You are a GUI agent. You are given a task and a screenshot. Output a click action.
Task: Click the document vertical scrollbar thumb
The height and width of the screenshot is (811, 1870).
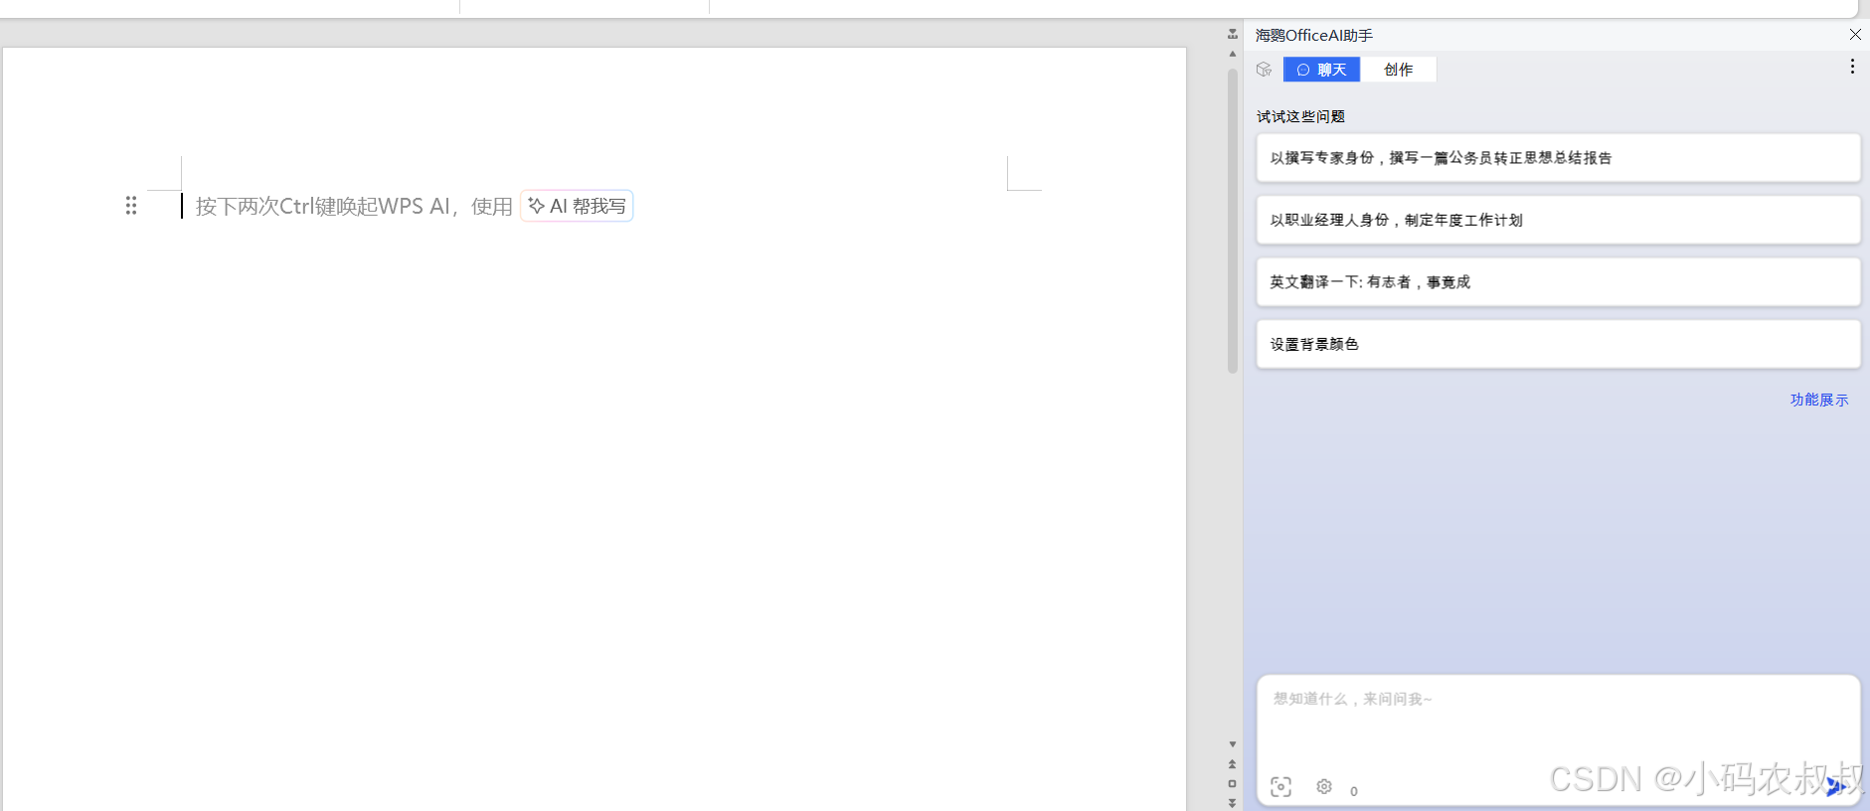(1233, 221)
